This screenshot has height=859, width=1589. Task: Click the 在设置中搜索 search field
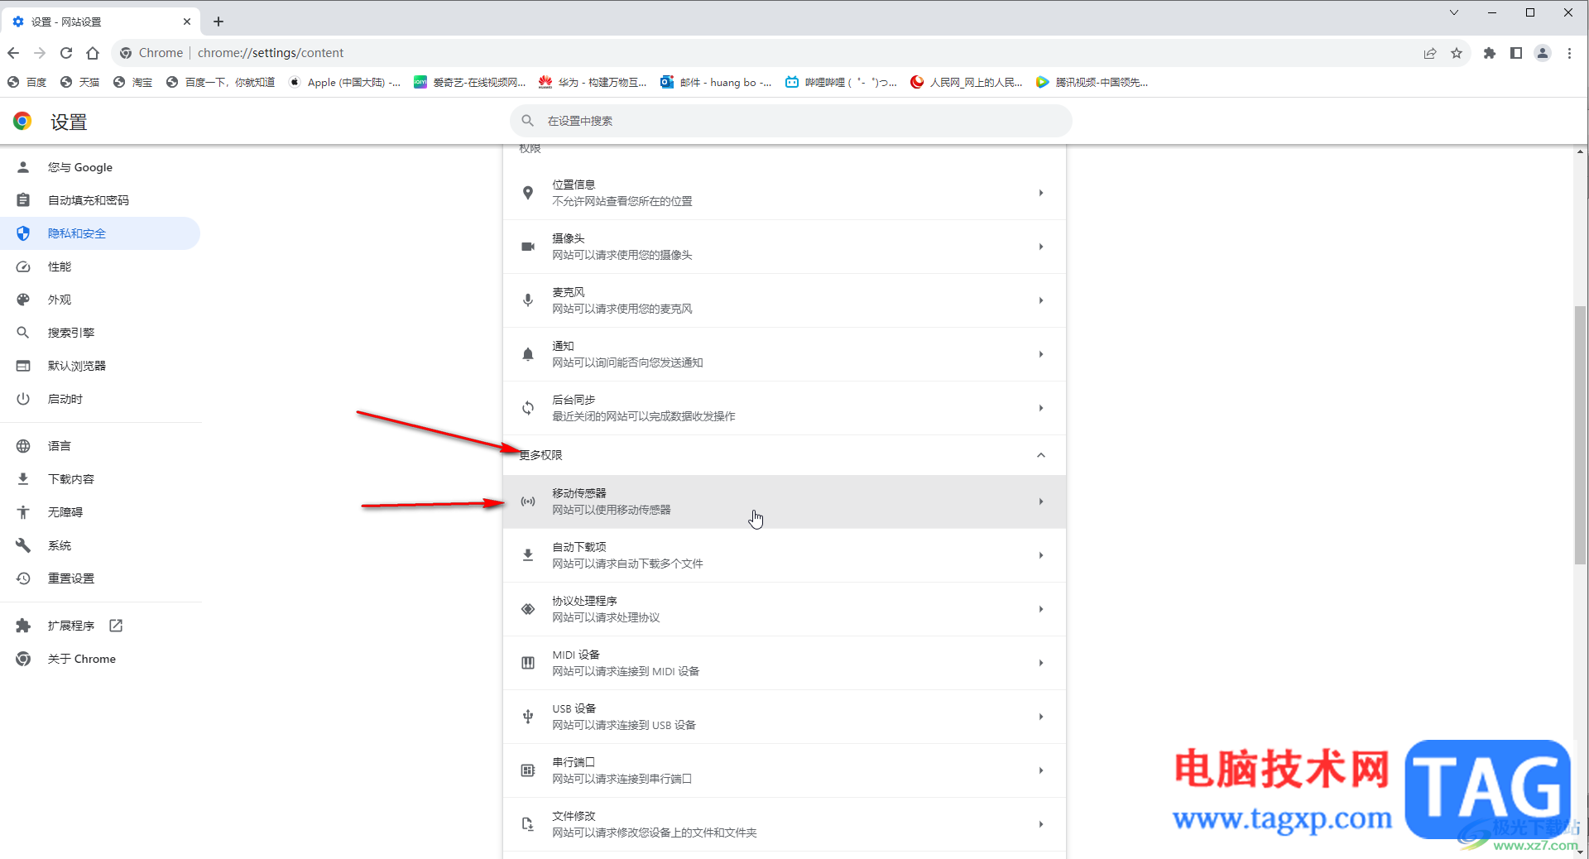pos(790,121)
